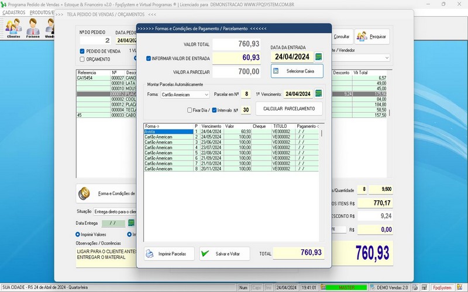Image resolution: width=468 pixels, height=292 pixels.
Task: Click the Calcular Parcelamento button
Action: (289, 109)
